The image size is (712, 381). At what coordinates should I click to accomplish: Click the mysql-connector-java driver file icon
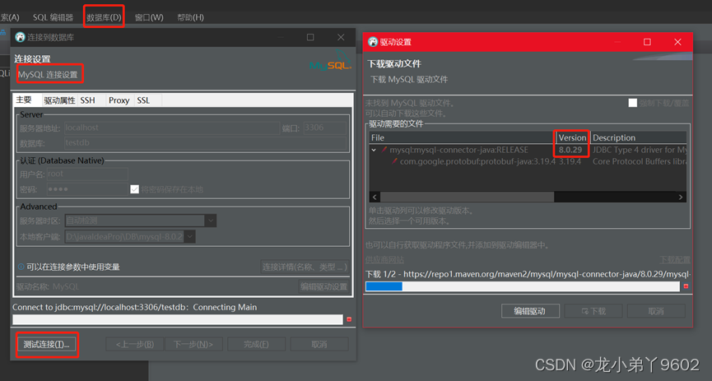(x=384, y=150)
